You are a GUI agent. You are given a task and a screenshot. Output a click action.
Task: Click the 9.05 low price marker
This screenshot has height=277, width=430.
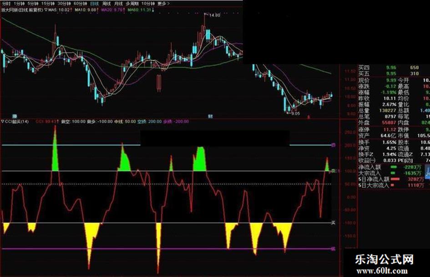coord(295,113)
